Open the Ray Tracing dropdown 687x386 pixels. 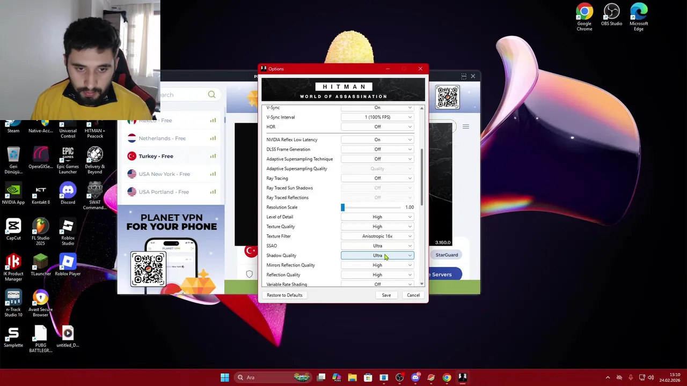tap(377, 179)
